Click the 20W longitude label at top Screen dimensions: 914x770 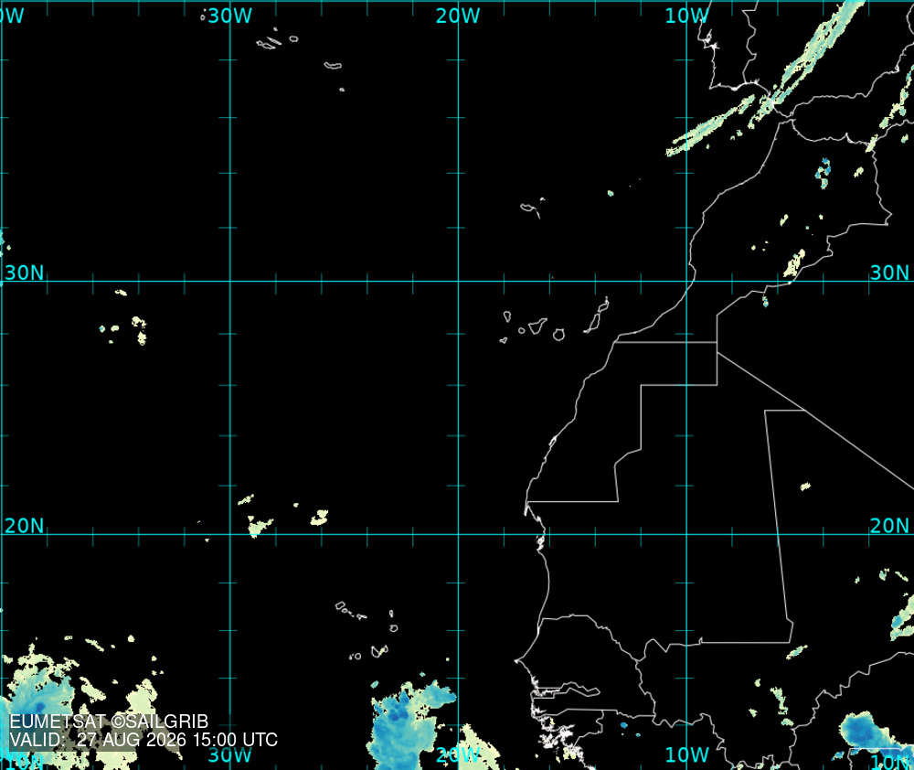[458, 16]
